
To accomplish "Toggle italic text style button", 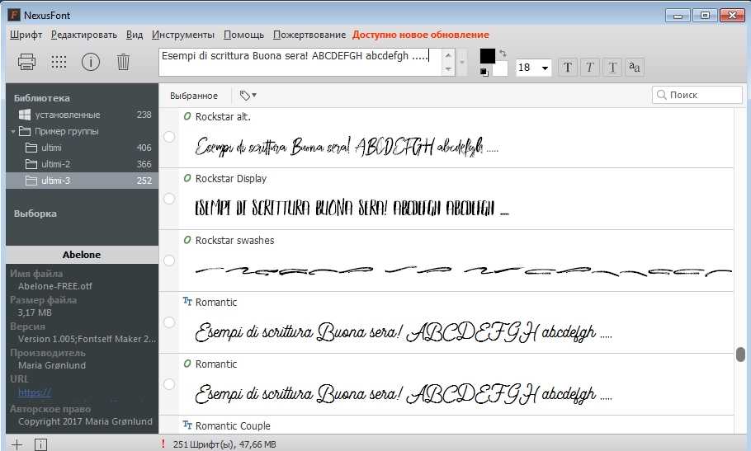I will pos(590,67).
